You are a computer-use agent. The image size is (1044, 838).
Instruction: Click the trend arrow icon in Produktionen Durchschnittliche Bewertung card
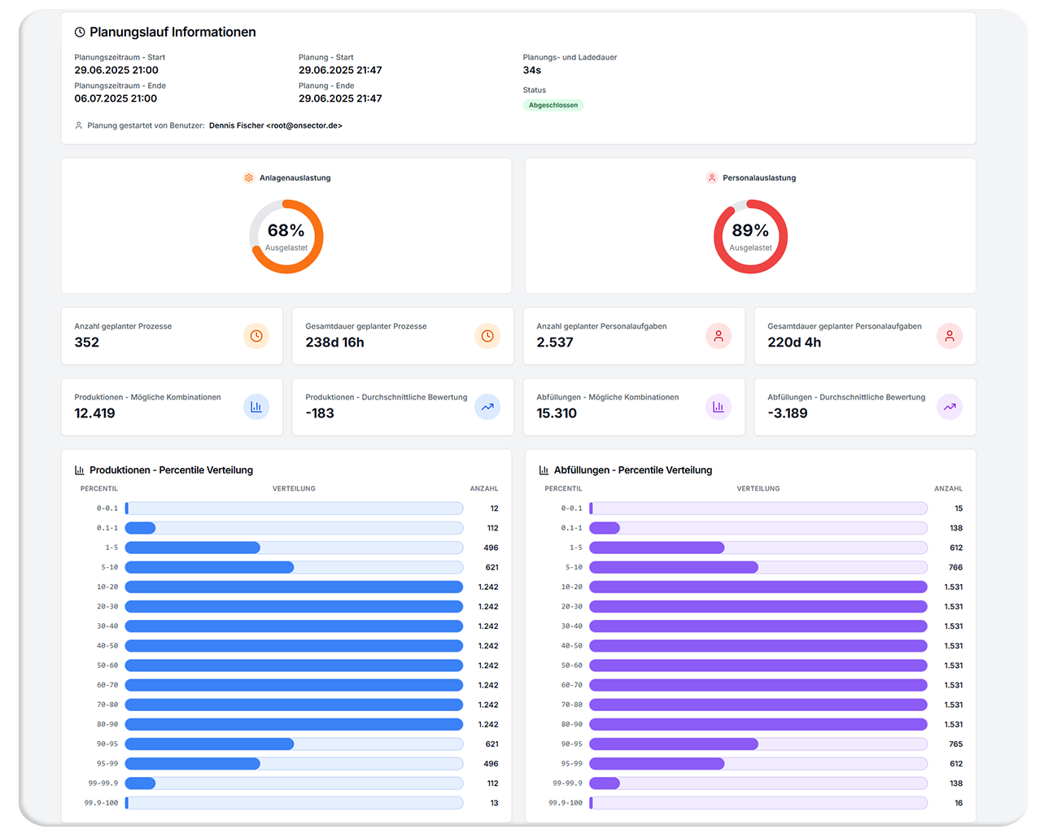point(487,407)
